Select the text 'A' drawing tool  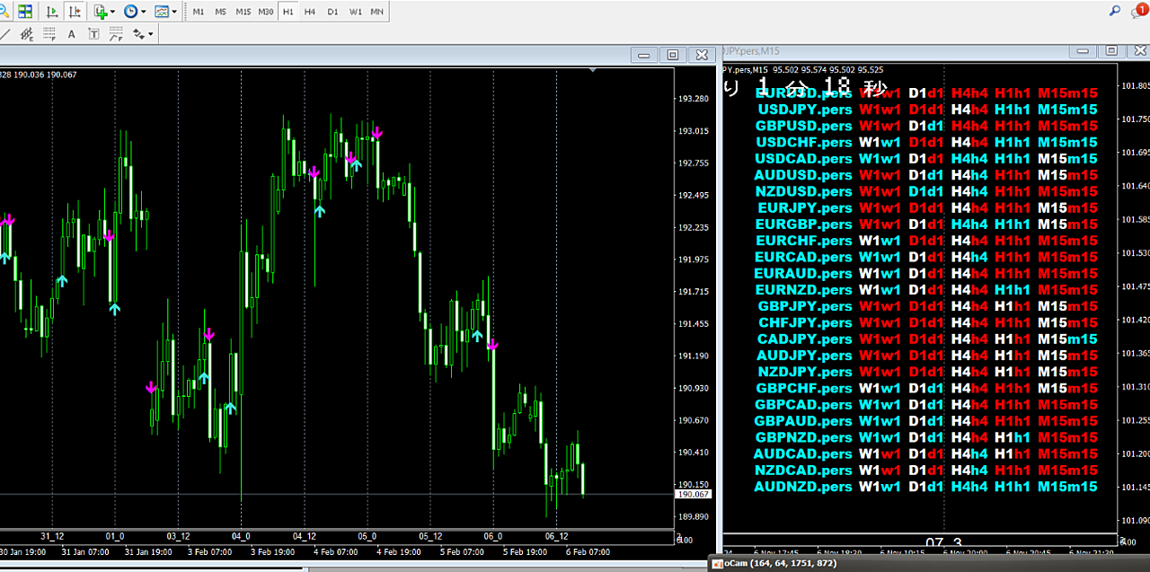click(x=72, y=34)
